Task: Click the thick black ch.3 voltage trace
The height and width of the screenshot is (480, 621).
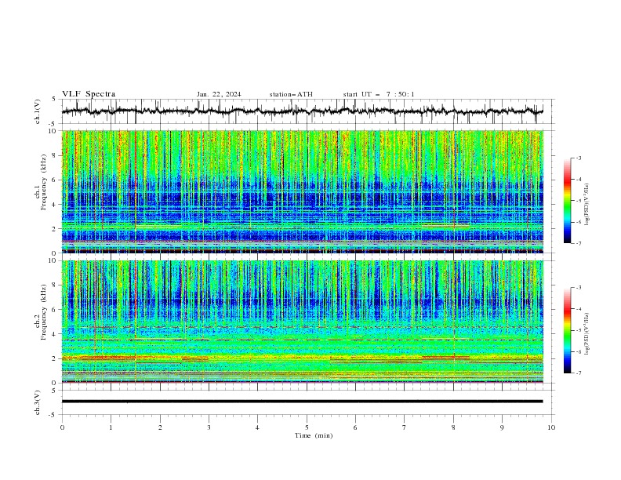Action: [302, 402]
